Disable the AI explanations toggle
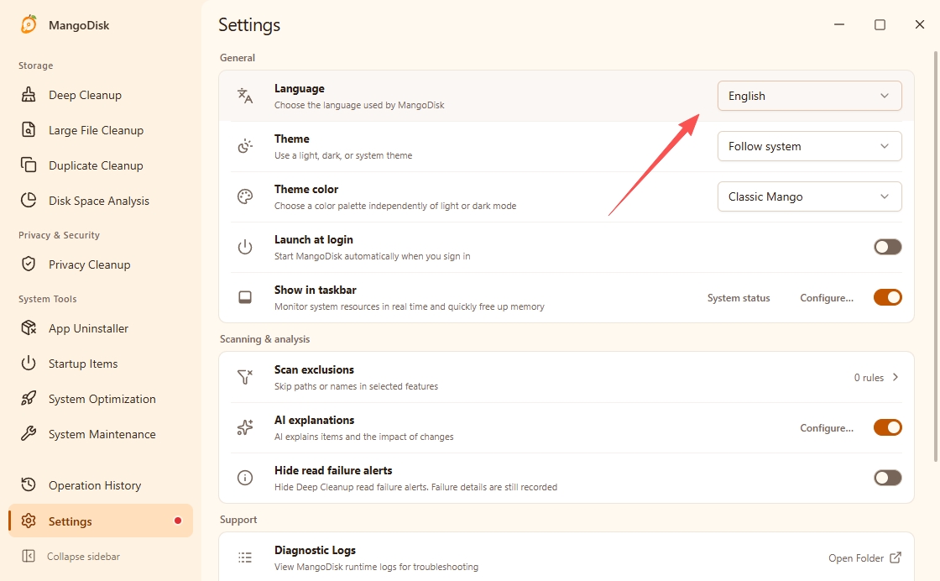The height and width of the screenshot is (581, 940). [x=887, y=427]
